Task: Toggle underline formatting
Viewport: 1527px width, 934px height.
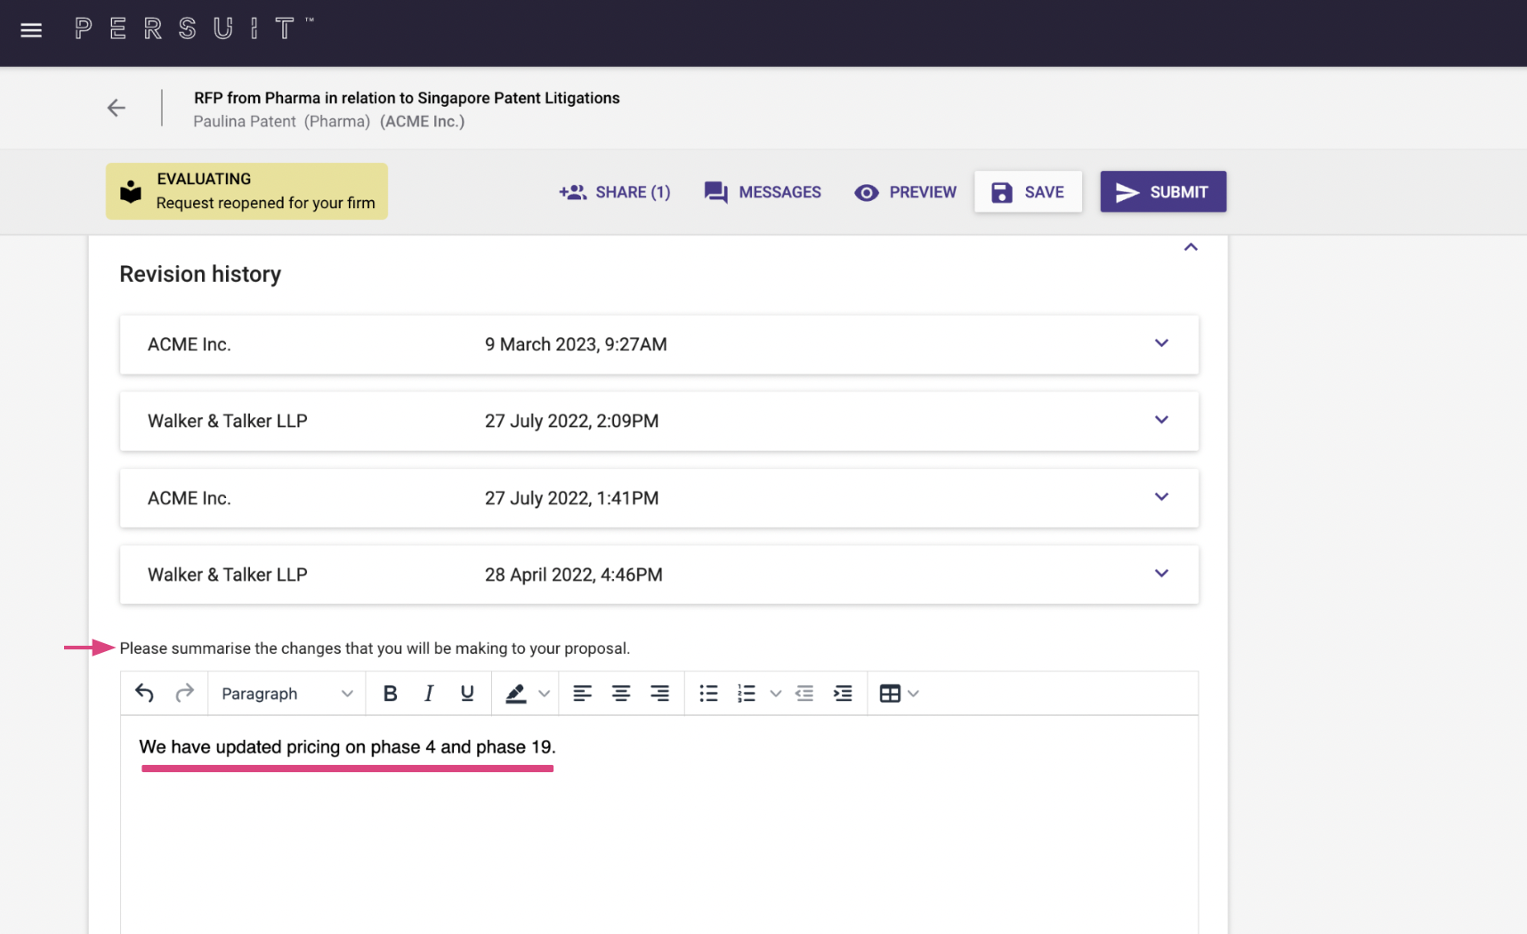Action: coord(467,693)
